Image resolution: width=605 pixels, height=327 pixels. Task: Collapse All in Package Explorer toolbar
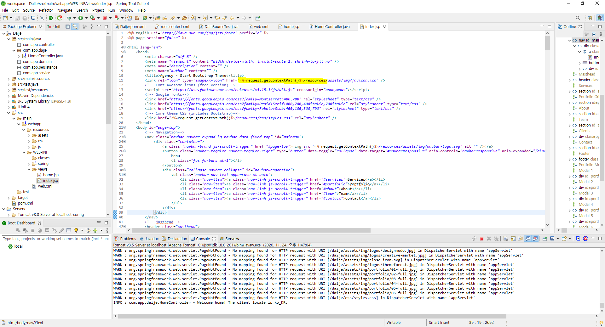pyautogui.click(x=67, y=27)
